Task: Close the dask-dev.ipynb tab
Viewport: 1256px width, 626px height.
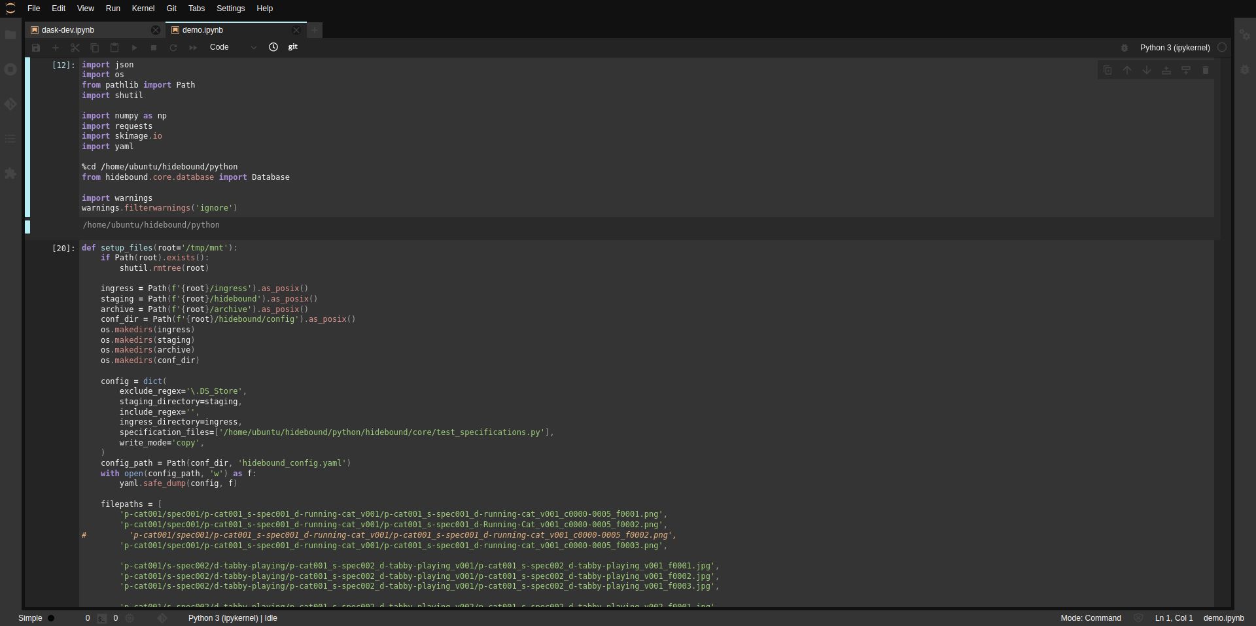Action: point(155,30)
